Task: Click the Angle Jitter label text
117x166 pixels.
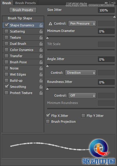Action: (x=56, y=59)
